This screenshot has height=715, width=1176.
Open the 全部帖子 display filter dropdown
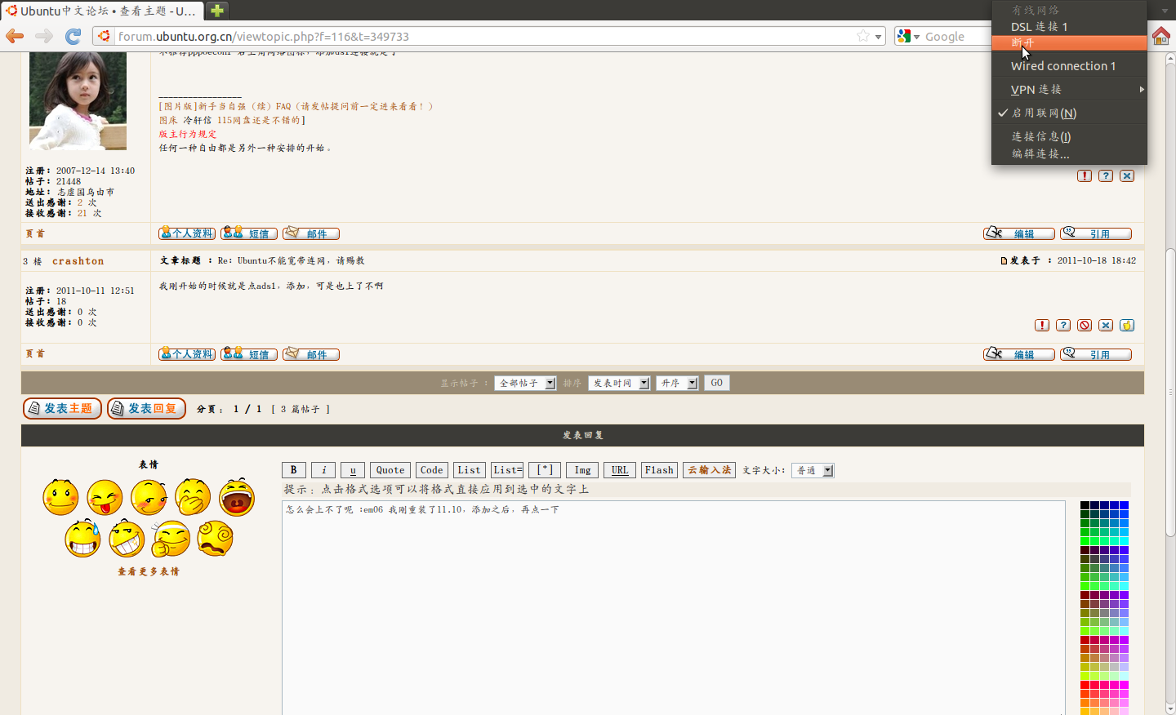[x=525, y=383]
